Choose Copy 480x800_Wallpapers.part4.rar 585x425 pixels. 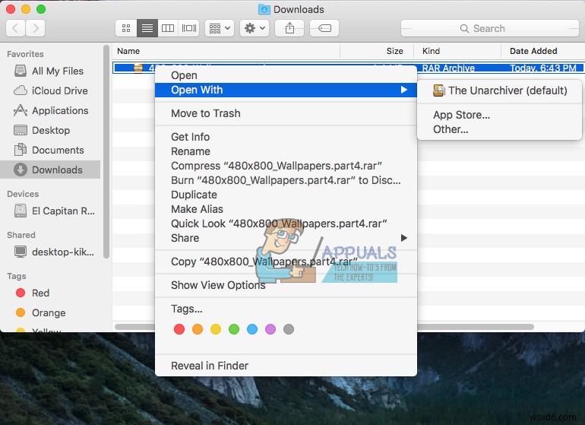286,262
